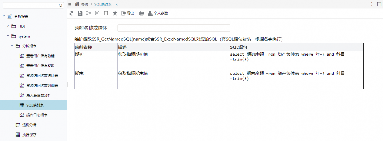
Task: Click the insert row icon
Action: point(88,13)
